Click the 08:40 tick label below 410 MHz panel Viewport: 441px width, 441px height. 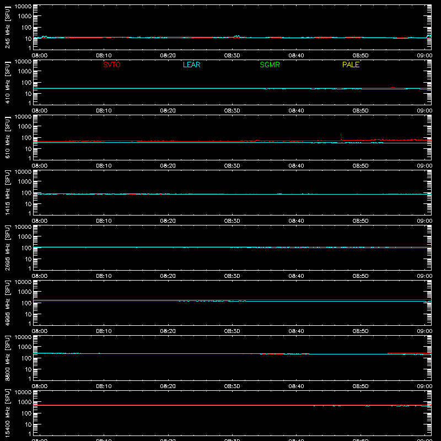pyautogui.click(x=296, y=111)
